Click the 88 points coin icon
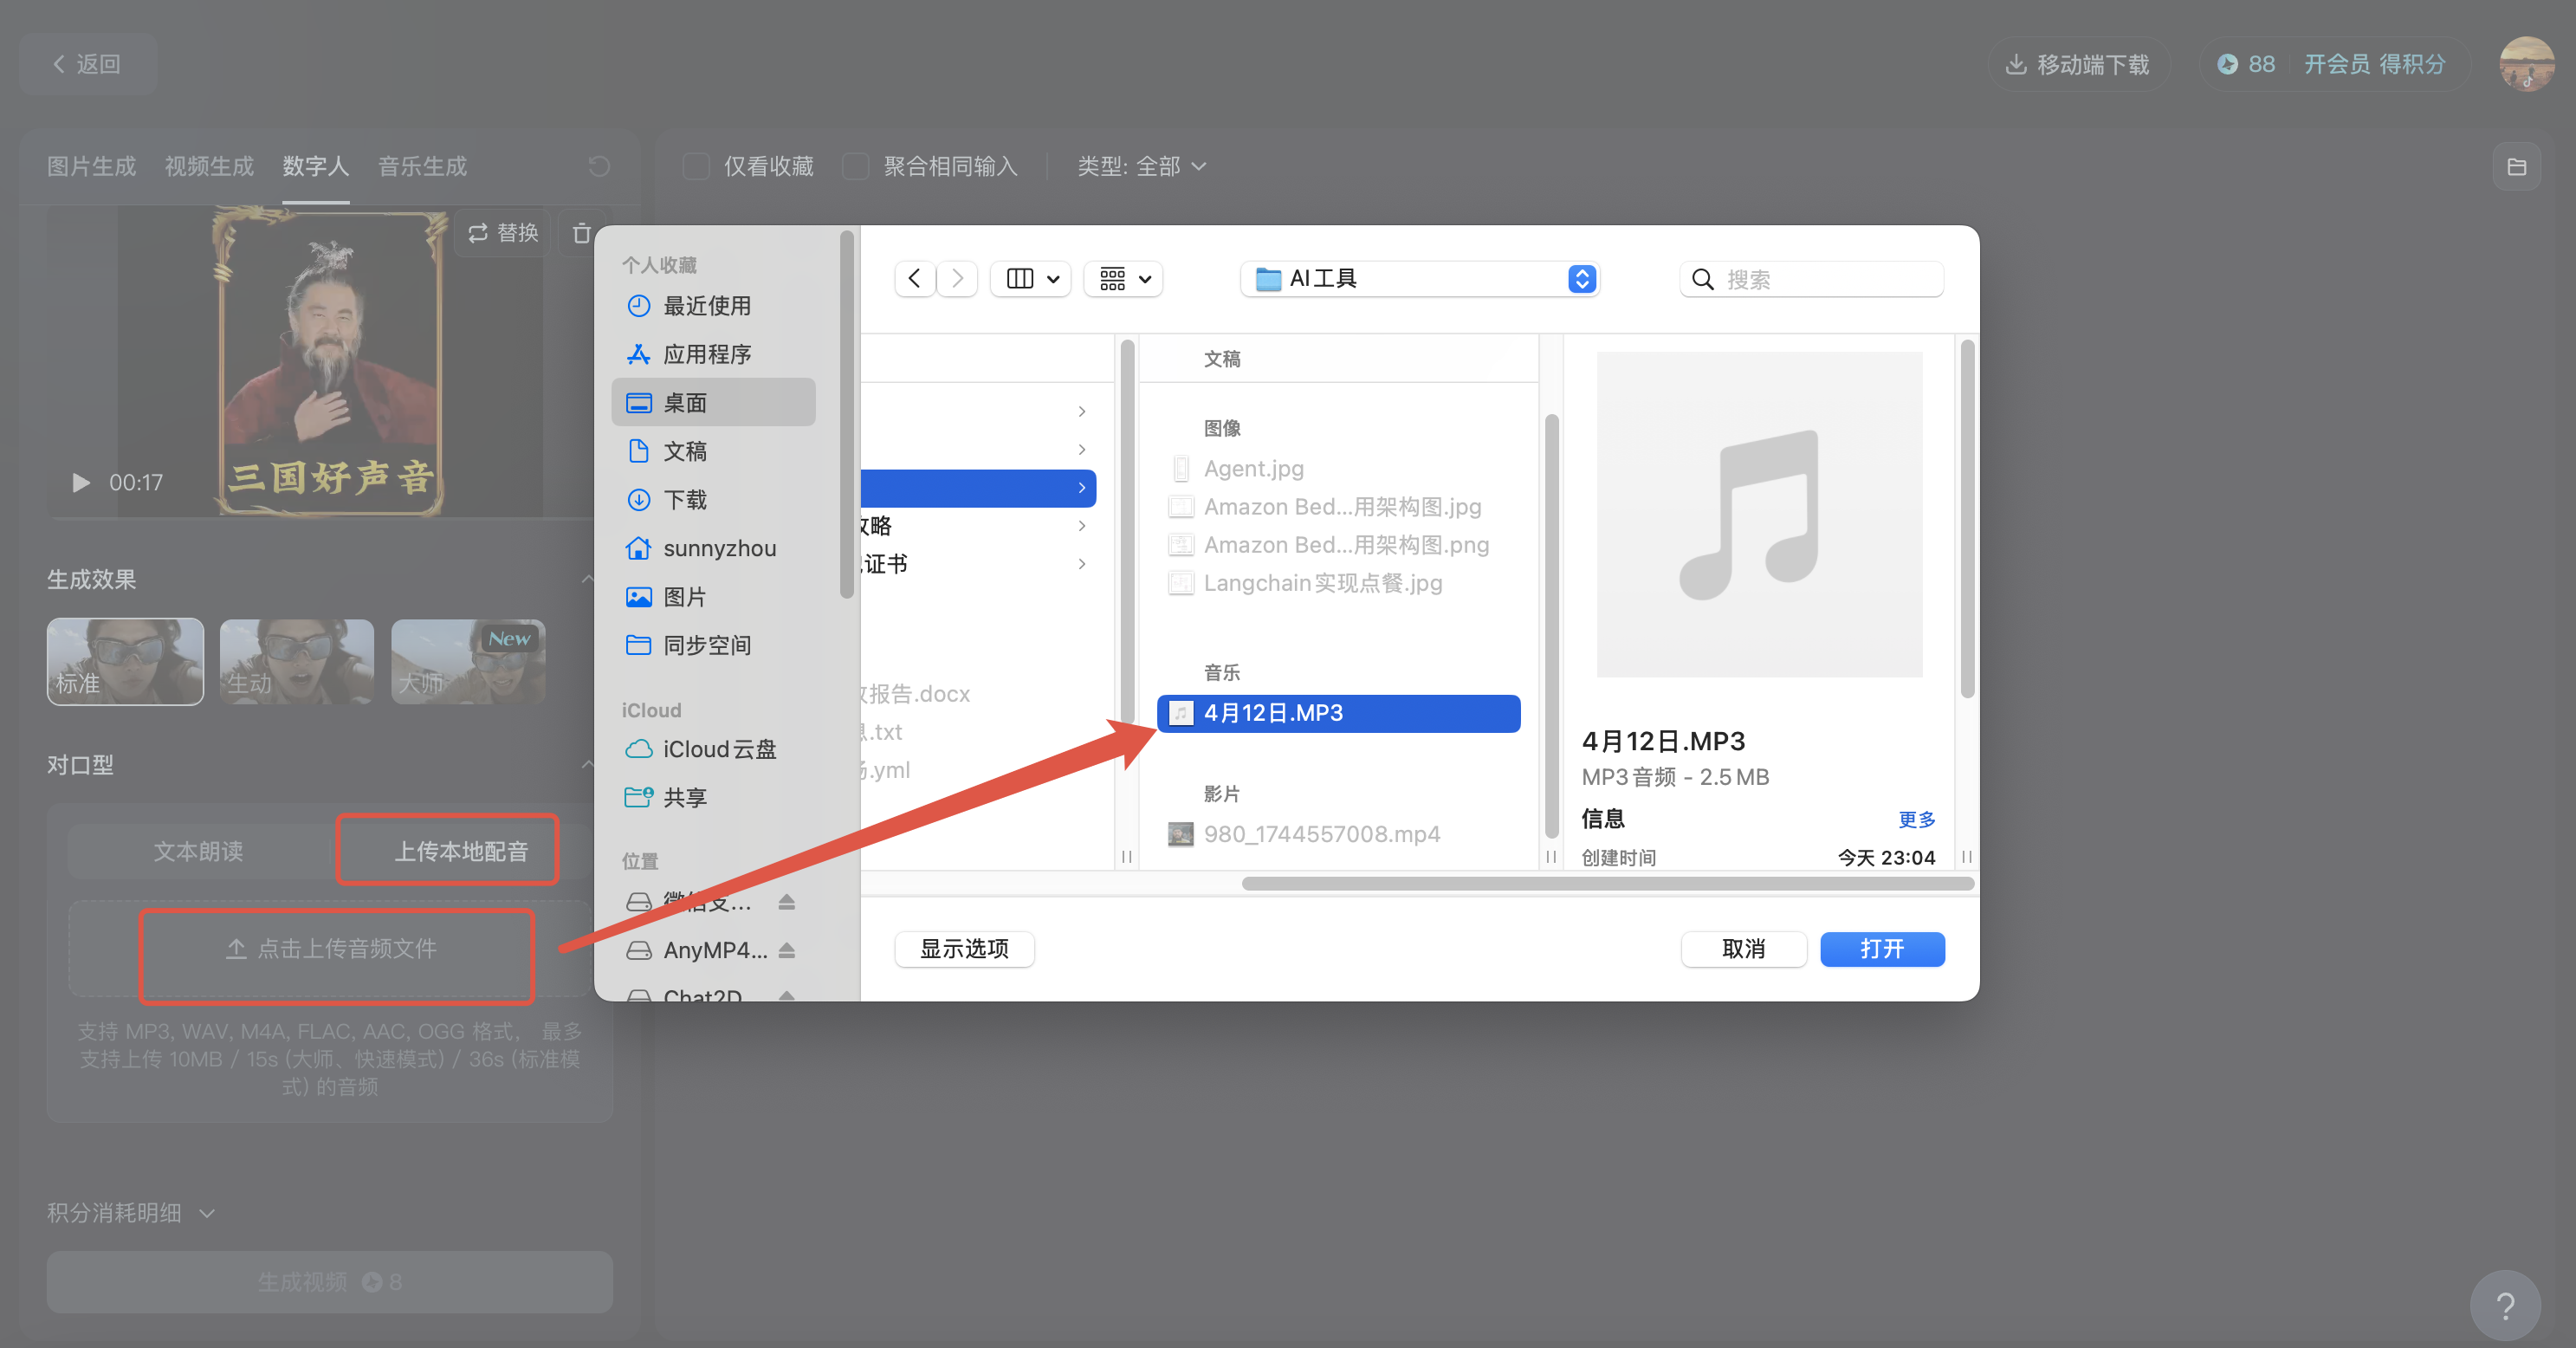The height and width of the screenshot is (1348, 2576). pos(2227,64)
